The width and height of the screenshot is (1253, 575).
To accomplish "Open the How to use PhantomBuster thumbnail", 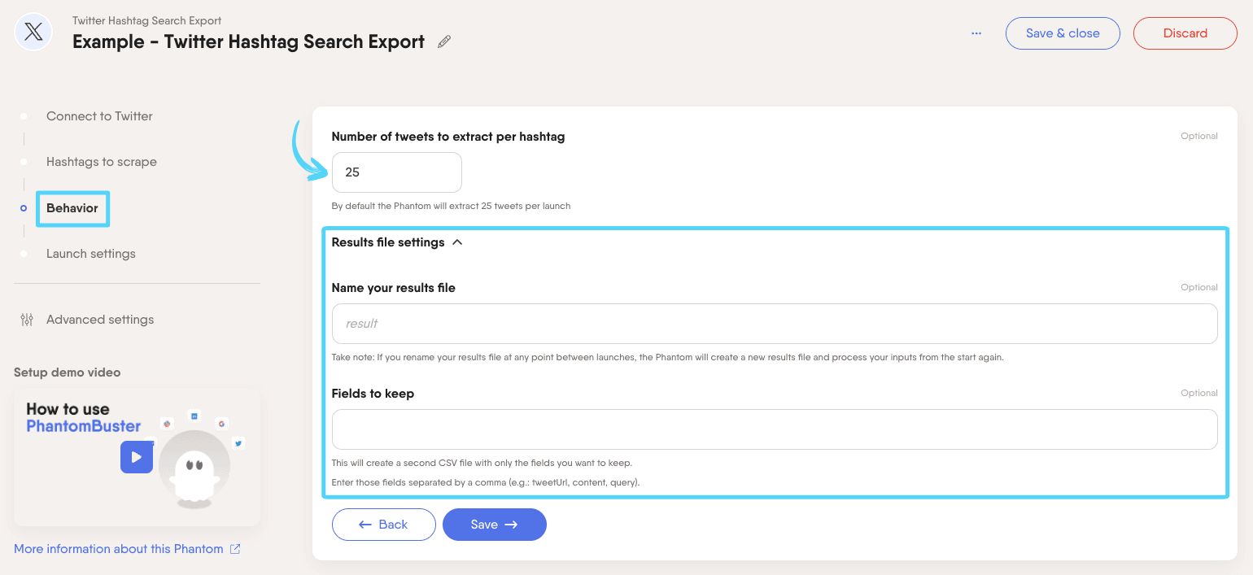I will pyautogui.click(x=137, y=456).
